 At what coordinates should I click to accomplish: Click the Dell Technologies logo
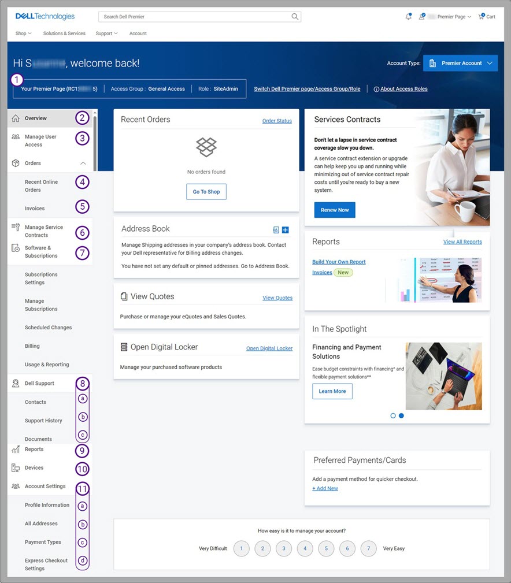pyautogui.click(x=45, y=16)
